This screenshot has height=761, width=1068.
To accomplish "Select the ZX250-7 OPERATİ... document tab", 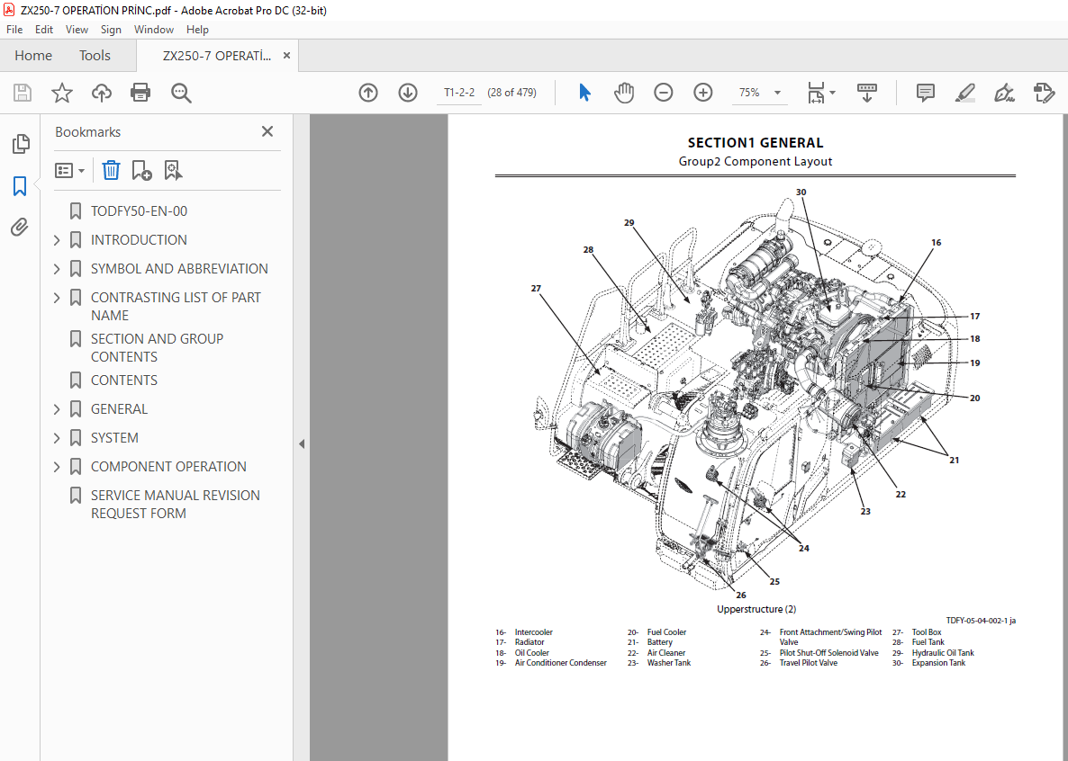I will [217, 56].
